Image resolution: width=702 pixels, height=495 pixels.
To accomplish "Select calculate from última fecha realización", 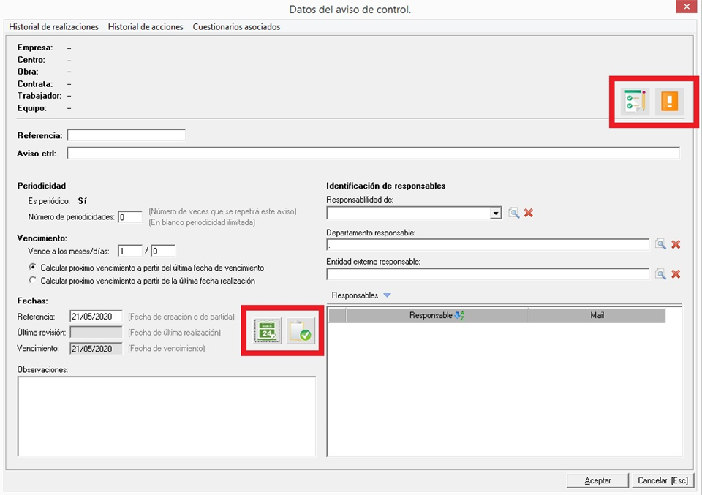I will (x=32, y=281).
